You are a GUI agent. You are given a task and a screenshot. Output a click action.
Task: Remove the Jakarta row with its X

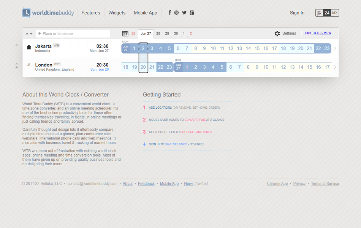click(x=17, y=45)
